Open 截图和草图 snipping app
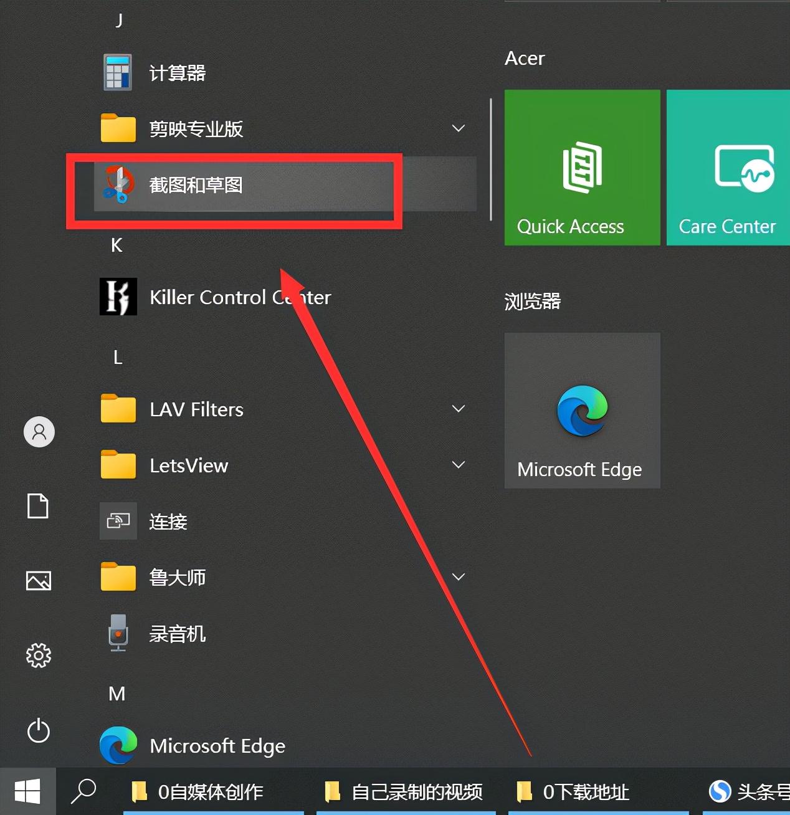This screenshot has width=790, height=815. pos(196,185)
